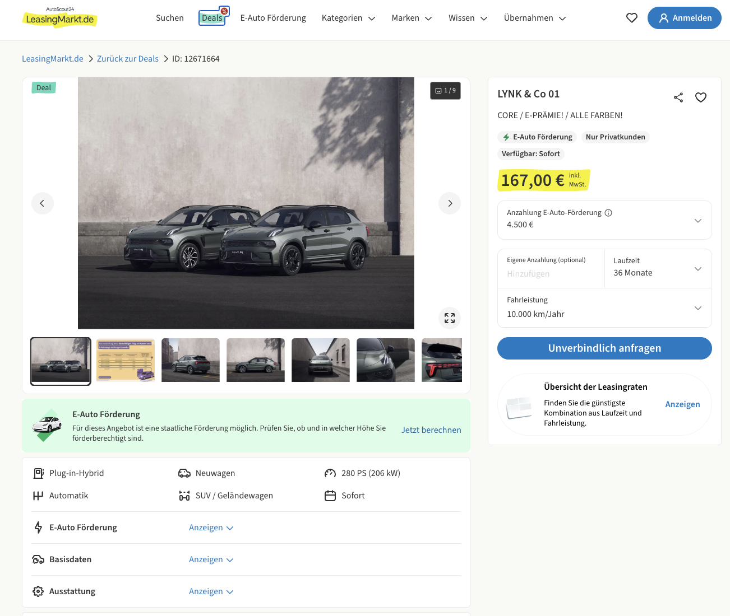Open the favorites heart icon in the header
This screenshot has height=616, width=730.
coord(632,18)
